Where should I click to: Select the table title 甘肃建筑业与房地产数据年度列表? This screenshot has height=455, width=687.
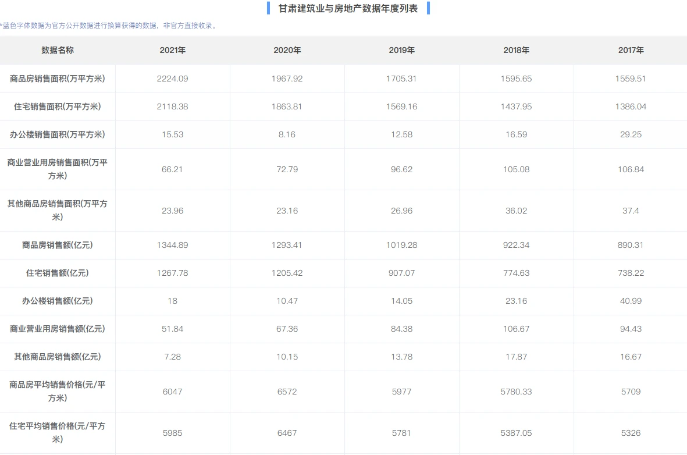point(348,8)
